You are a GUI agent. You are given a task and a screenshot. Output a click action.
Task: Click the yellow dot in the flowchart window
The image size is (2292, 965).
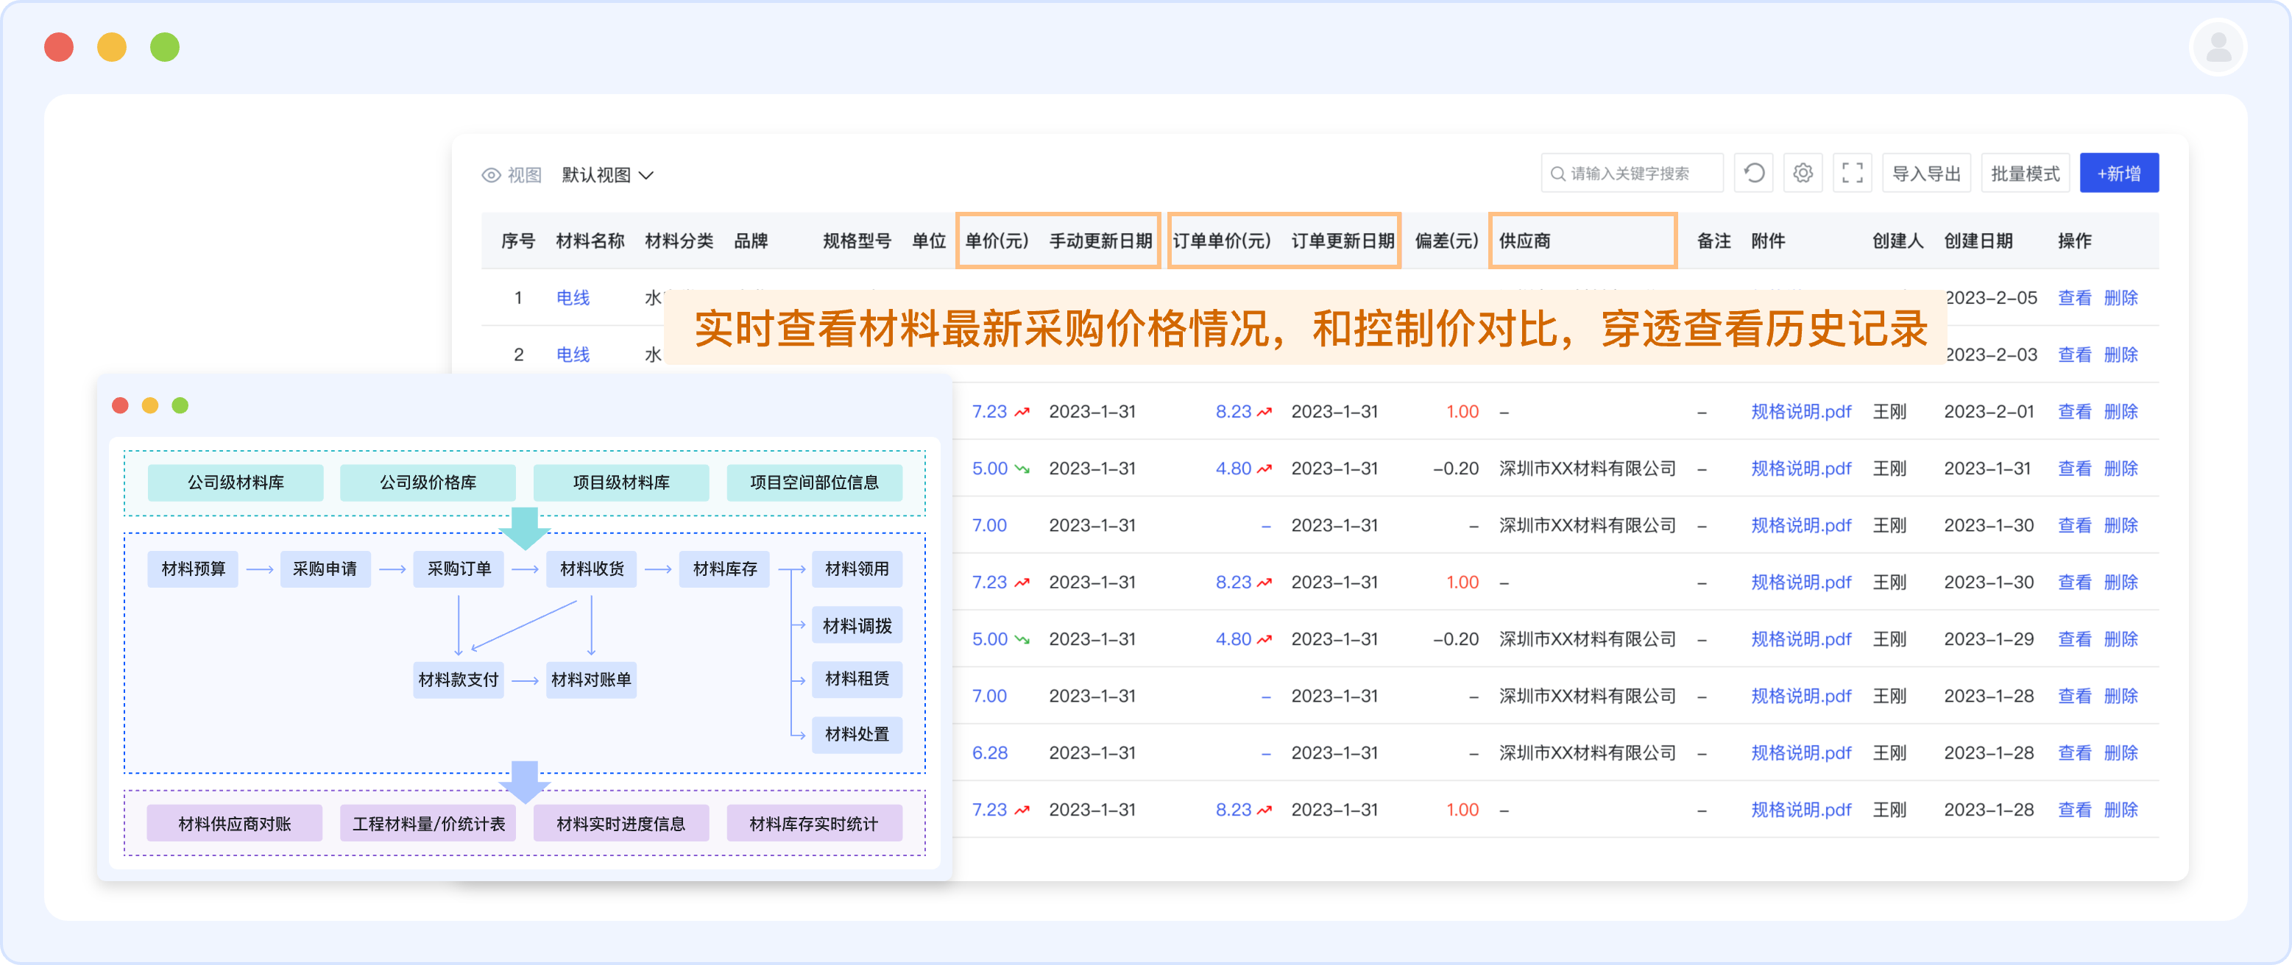[x=150, y=405]
